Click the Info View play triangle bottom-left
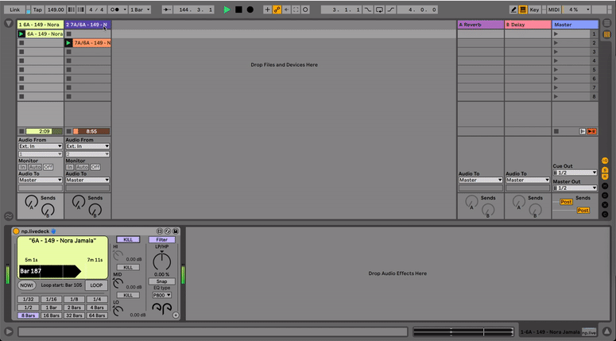 [8, 332]
